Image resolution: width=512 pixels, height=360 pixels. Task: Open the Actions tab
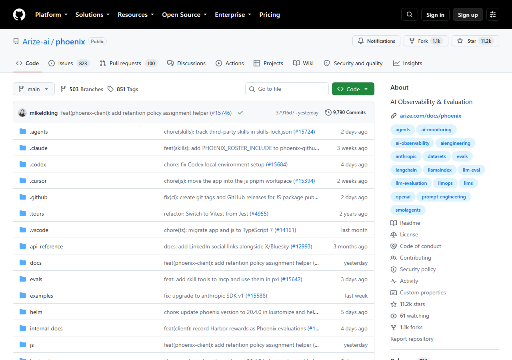coord(230,63)
